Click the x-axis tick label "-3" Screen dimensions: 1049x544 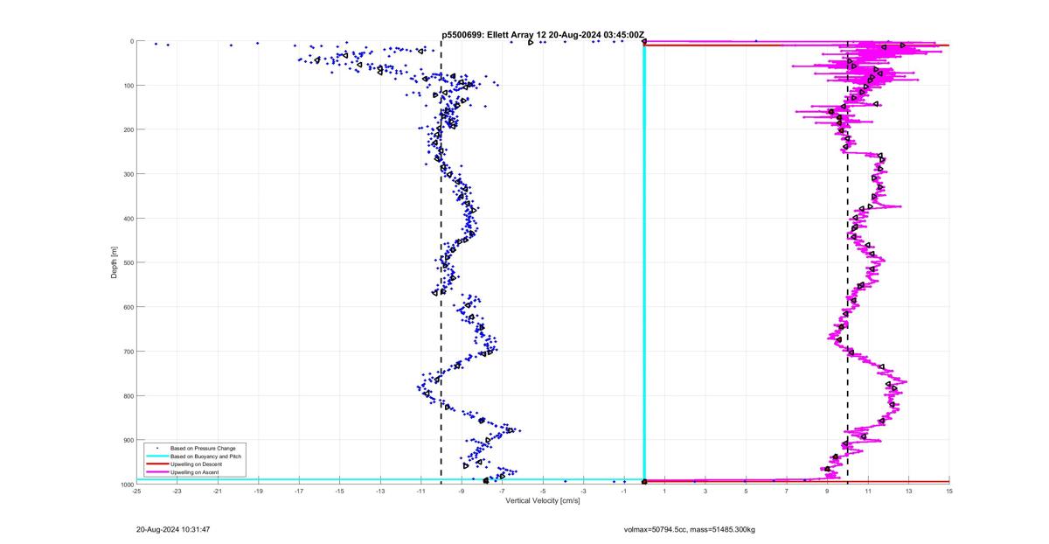click(583, 491)
